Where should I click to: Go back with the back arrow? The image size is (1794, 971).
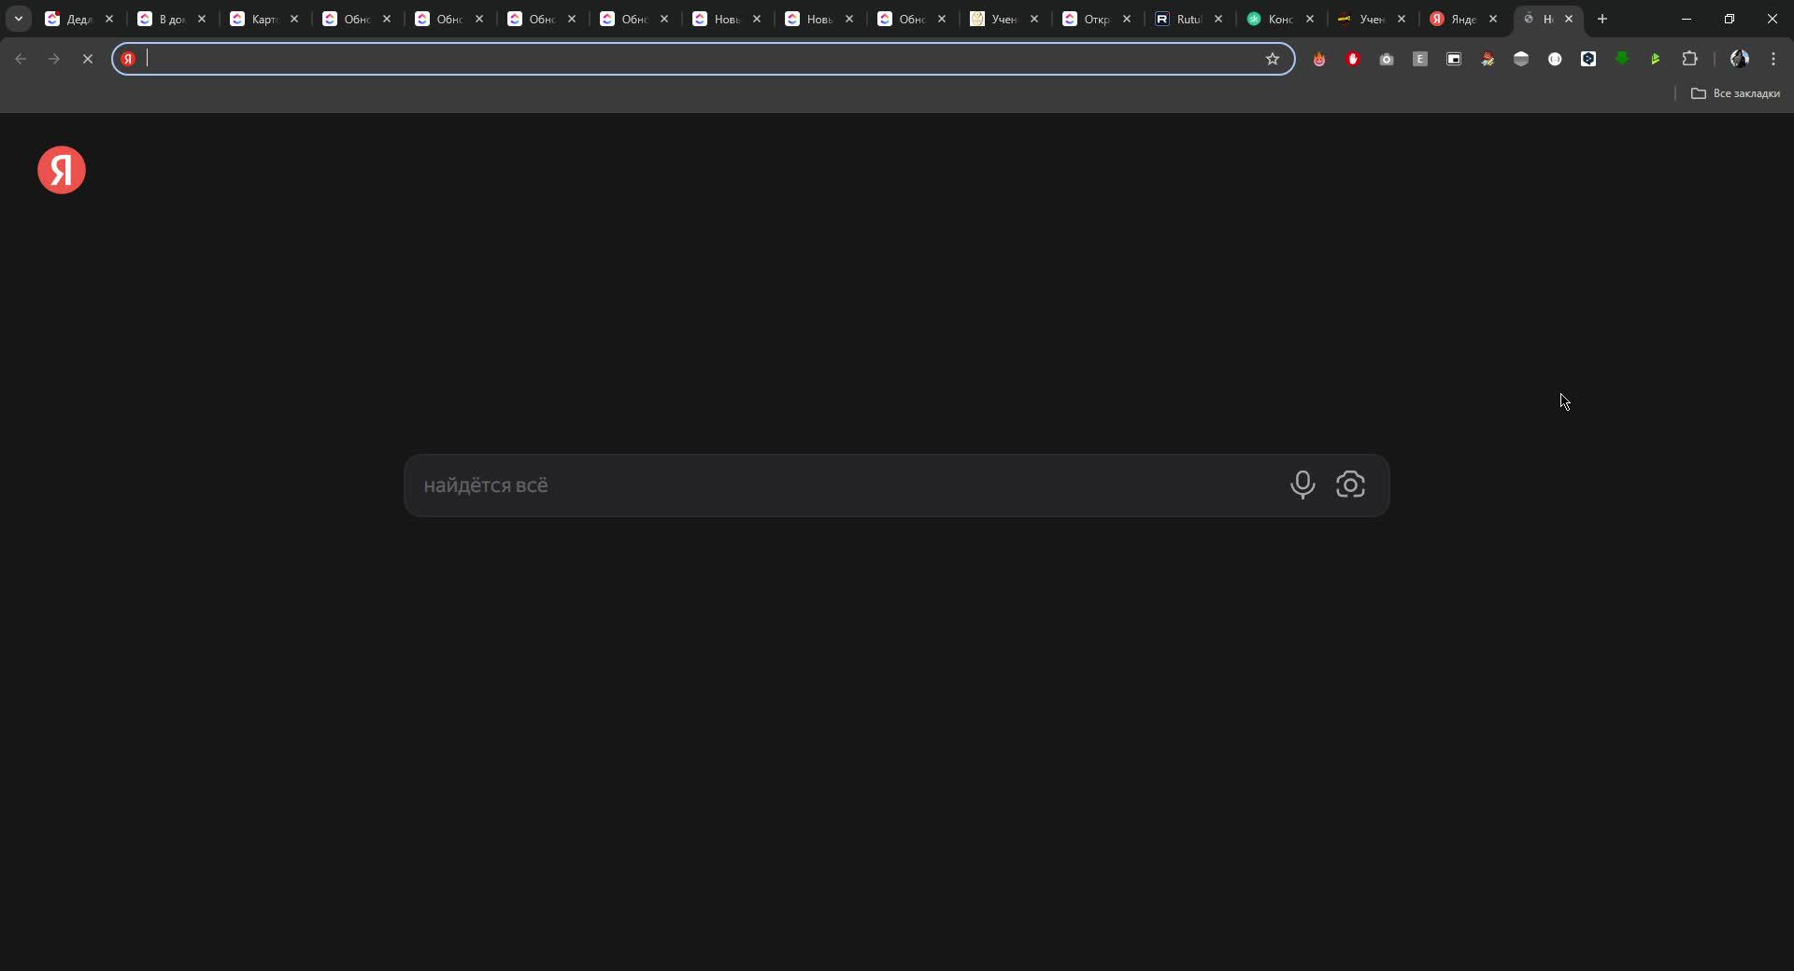pos(20,58)
